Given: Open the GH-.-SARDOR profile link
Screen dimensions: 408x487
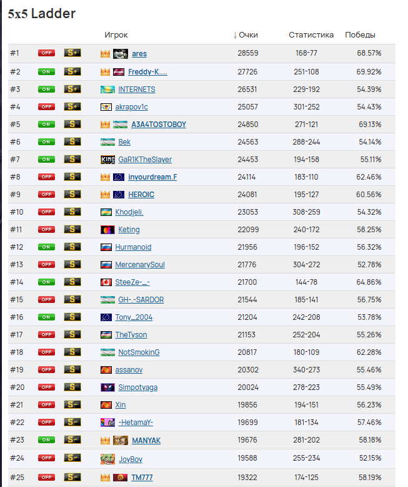Looking at the screenshot, I should click(141, 300).
